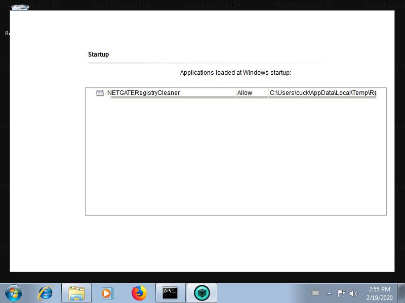This screenshot has width=405, height=303.
Task: Open the Action Center flag icon
Action: tap(341, 293)
